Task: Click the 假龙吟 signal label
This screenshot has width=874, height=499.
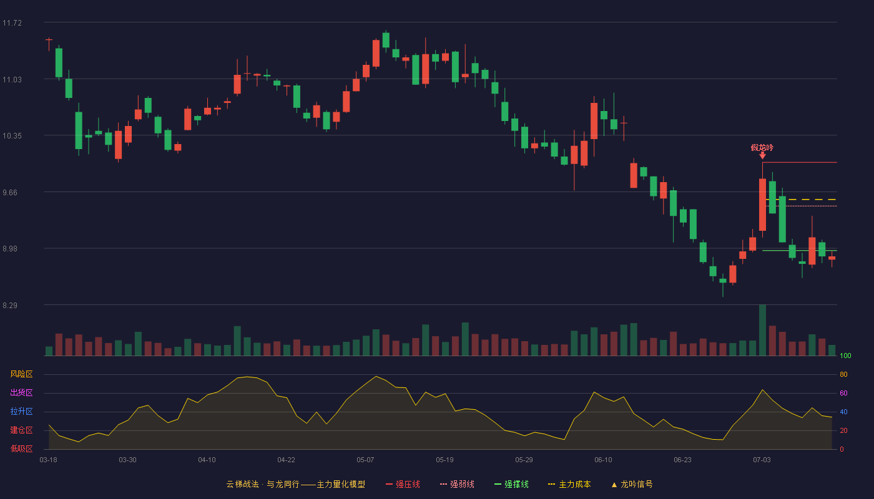Action: click(x=762, y=148)
